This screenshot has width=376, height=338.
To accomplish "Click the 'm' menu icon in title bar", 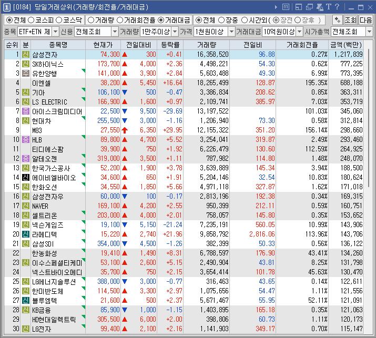I will [x=286, y=7].
